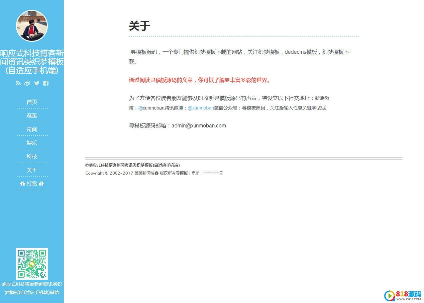Select 关于 in the sidebar menu
This screenshot has width=424, height=303.
pyautogui.click(x=32, y=170)
